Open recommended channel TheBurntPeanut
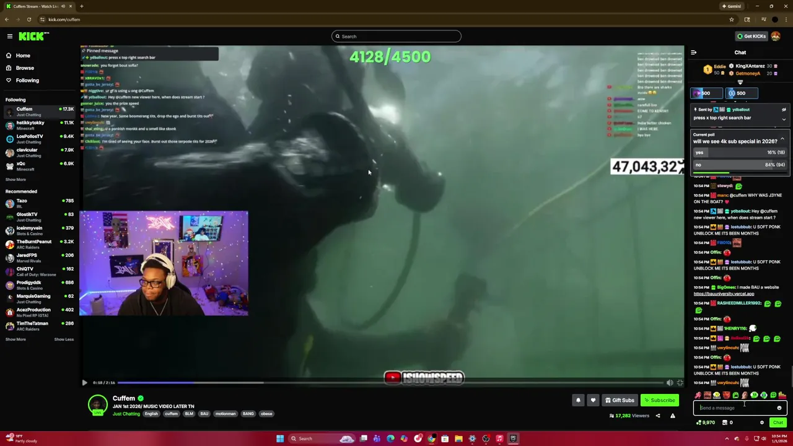Viewport: 793px width, 446px height. pos(38,244)
